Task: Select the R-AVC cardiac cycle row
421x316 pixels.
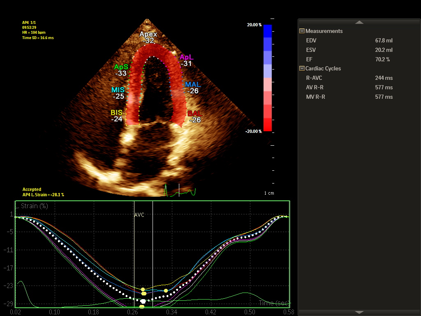Action: point(349,78)
